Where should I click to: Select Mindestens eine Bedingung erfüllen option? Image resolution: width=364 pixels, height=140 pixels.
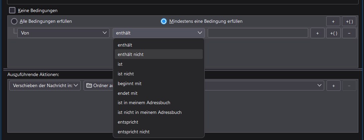click(164, 21)
